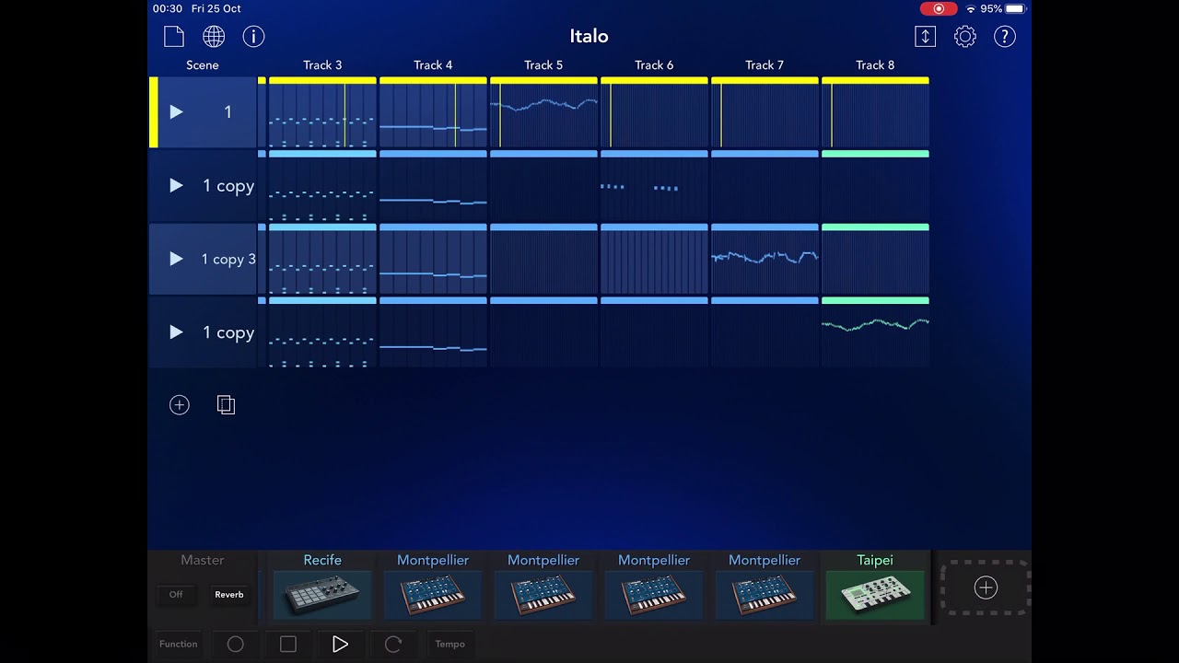Screen dimensions: 1179x663
Task: Tap the battery status indicator
Action: (x=1014, y=8)
